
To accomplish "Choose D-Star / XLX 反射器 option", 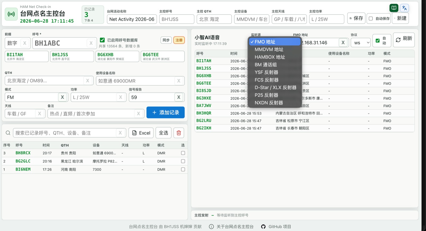I will click(x=275, y=87).
